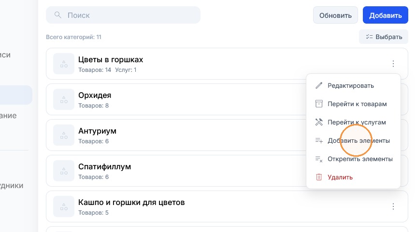Select Редактировать in context menu
416x232 pixels.
353,85
